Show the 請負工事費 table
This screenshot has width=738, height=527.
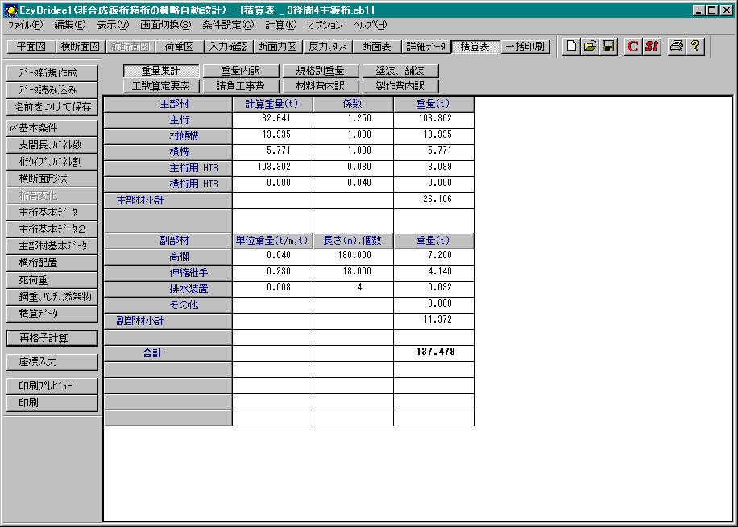(x=241, y=86)
